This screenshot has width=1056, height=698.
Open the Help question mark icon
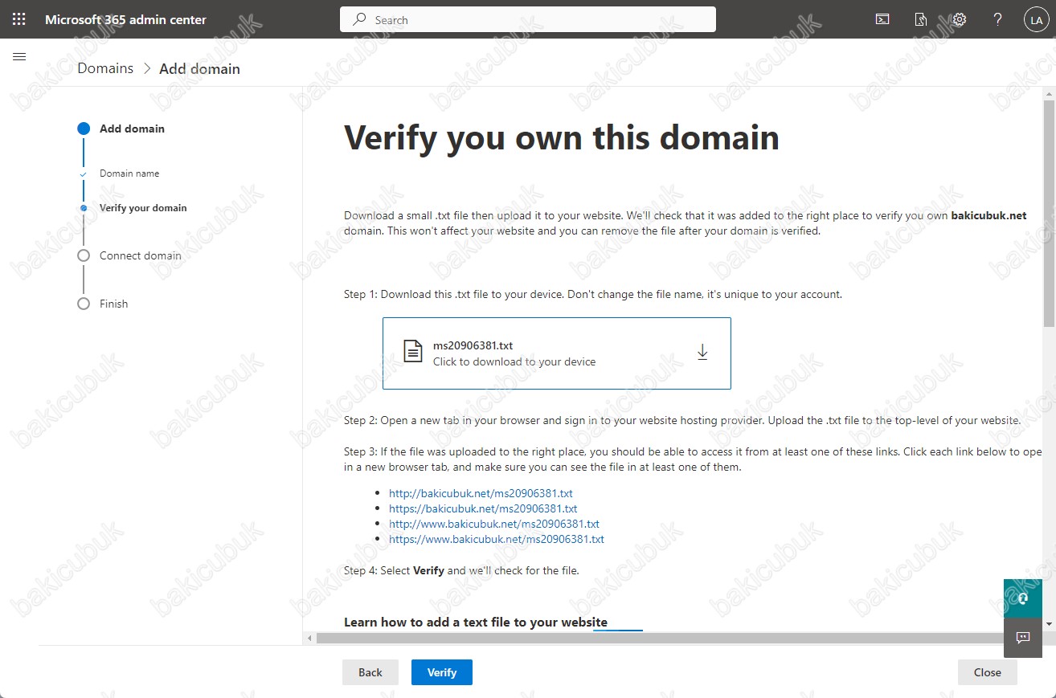997,20
